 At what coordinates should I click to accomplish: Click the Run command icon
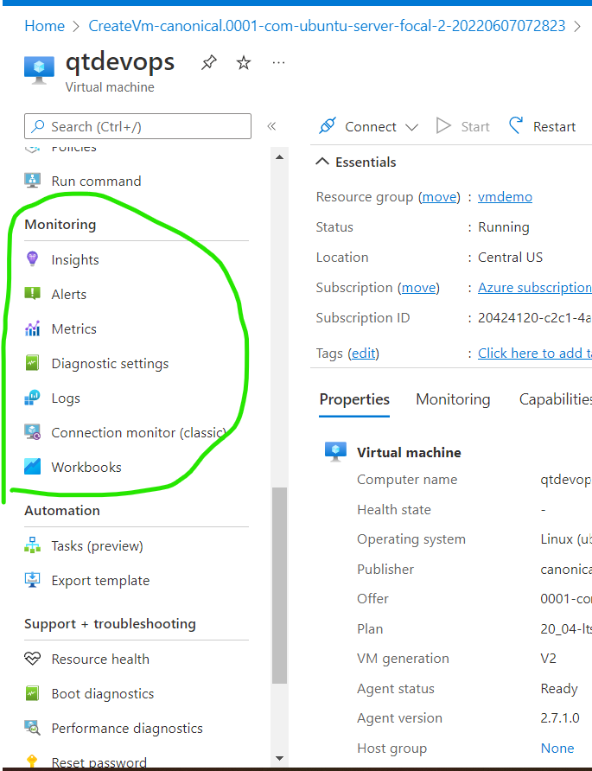click(33, 181)
